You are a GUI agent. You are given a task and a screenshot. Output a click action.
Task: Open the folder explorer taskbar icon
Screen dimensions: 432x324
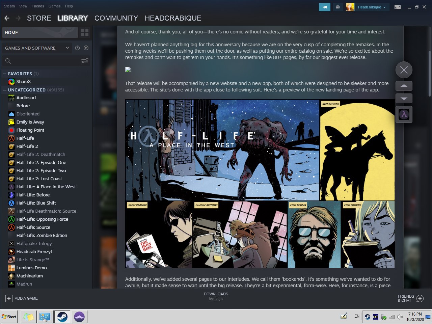[28, 317]
